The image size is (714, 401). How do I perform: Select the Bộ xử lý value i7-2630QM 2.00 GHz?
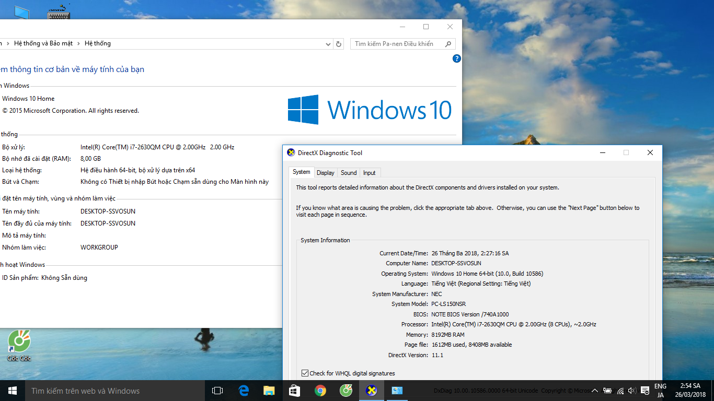click(x=157, y=147)
